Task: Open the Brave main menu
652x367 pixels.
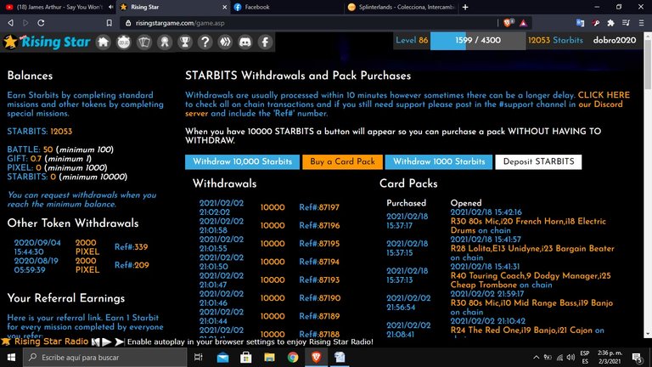Action: point(642,23)
